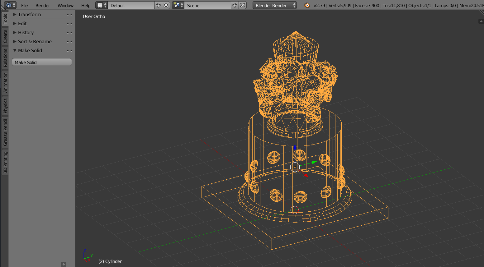This screenshot has width=484, height=267.
Task: Click the white manipulator center circle
Action: tap(295, 167)
